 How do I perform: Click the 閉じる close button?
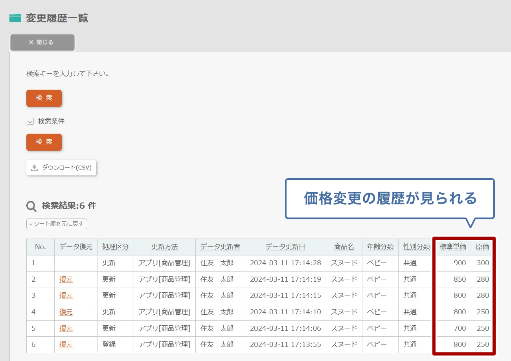[42, 42]
